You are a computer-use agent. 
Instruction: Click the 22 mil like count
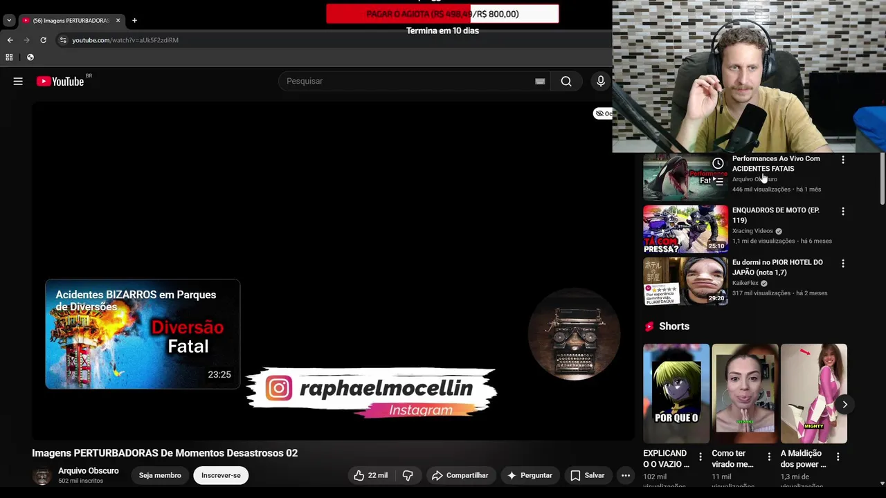click(x=378, y=475)
